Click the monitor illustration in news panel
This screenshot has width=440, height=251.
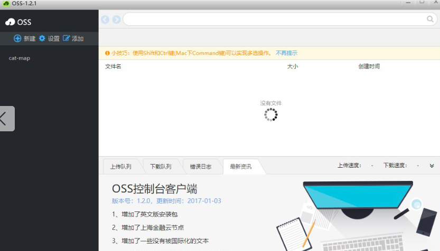(x=358, y=199)
